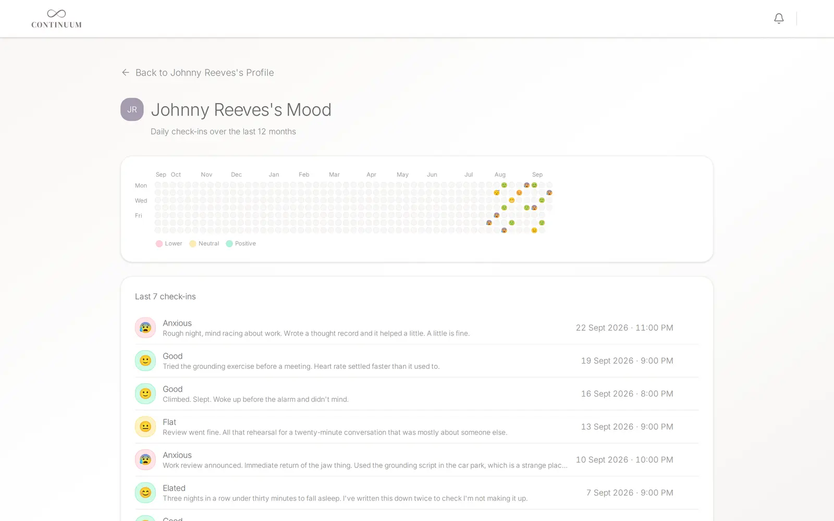Image resolution: width=834 pixels, height=521 pixels.
Task: Click the sleepy face heatmap cell
Action: point(497,193)
